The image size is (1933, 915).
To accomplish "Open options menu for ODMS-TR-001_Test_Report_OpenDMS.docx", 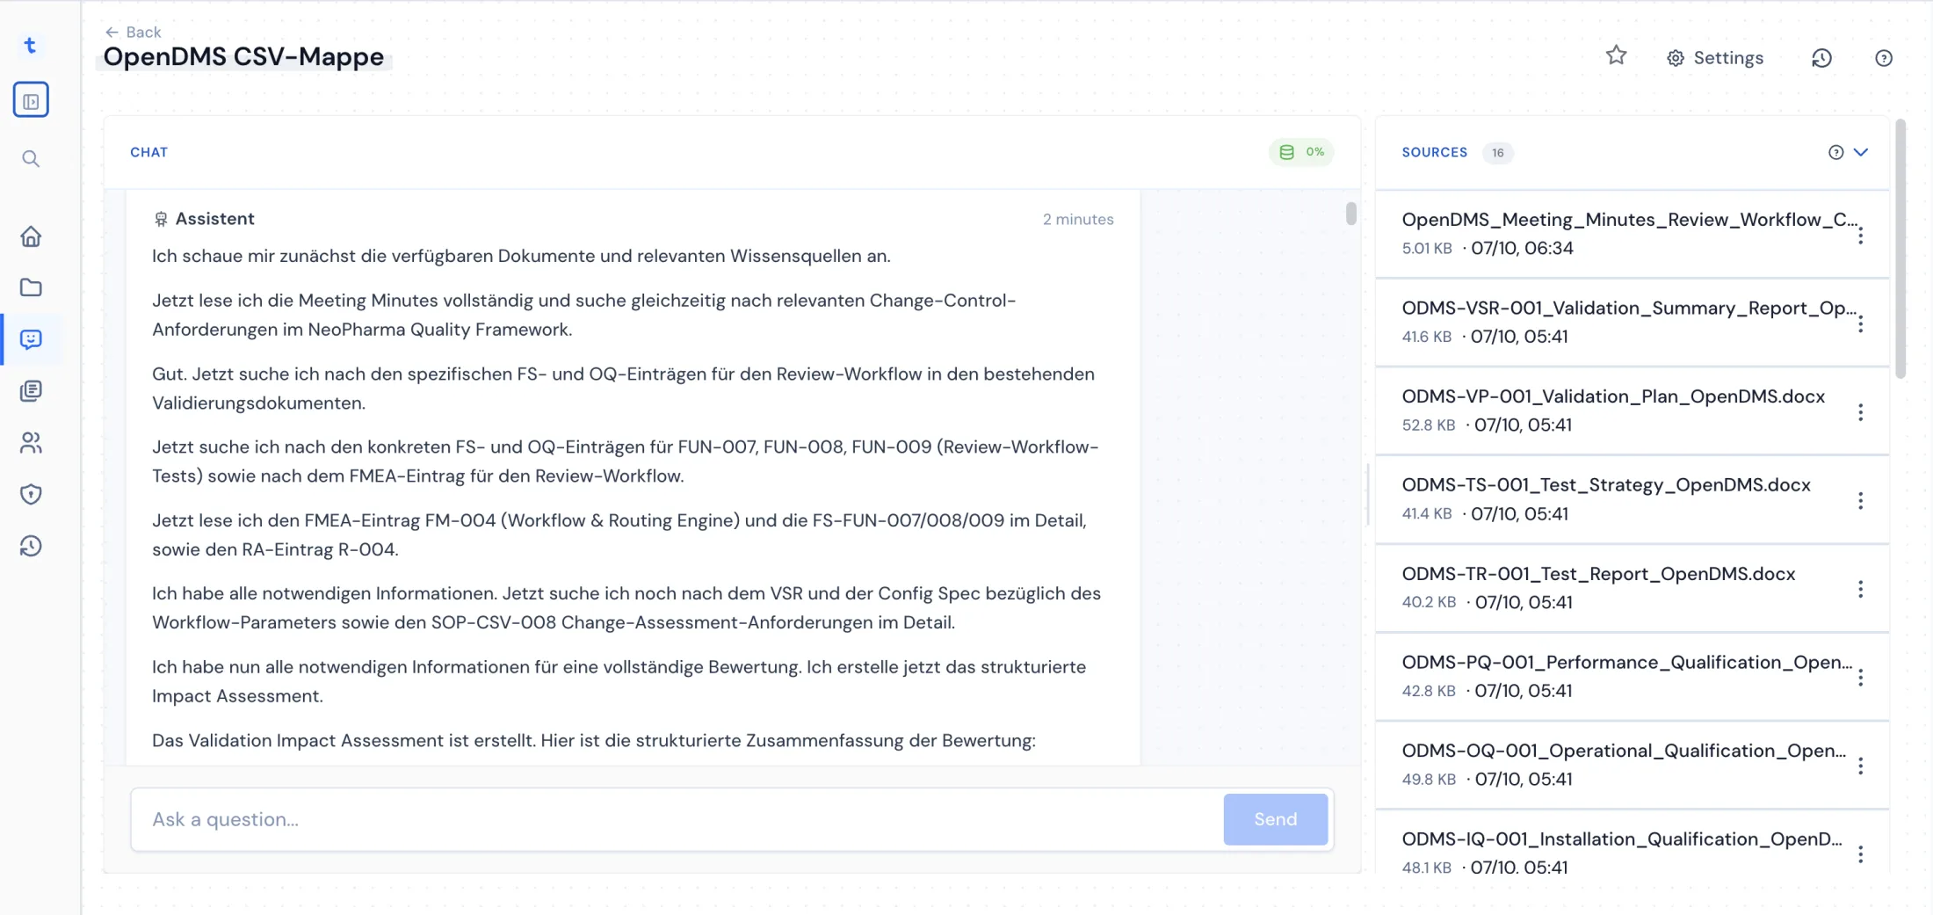I will [x=1860, y=589].
